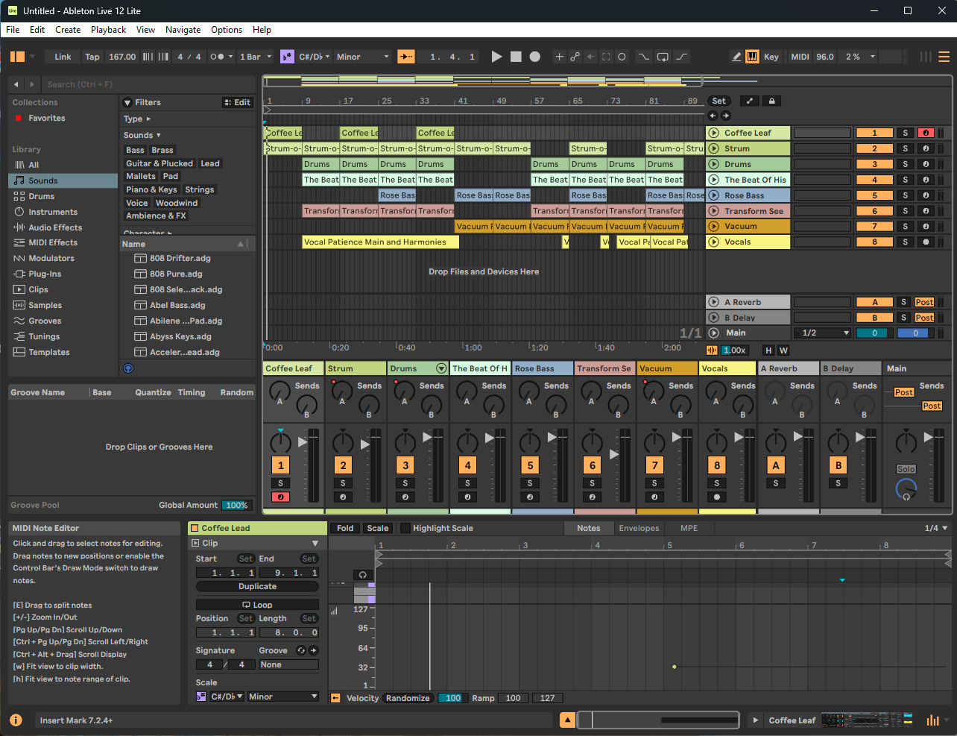Enable the Highlight Scale checkbox

[x=405, y=528]
